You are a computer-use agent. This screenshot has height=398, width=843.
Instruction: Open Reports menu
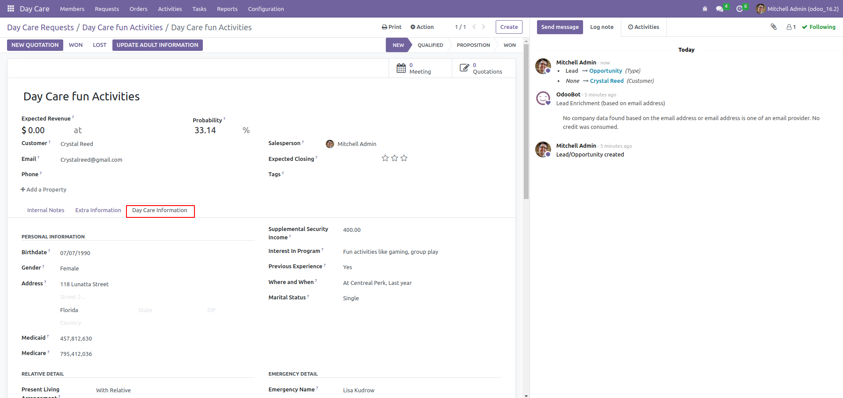tap(227, 9)
